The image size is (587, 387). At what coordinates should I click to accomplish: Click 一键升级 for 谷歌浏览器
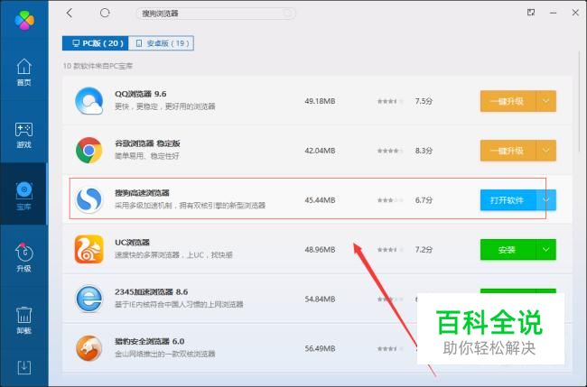(508, 151)
